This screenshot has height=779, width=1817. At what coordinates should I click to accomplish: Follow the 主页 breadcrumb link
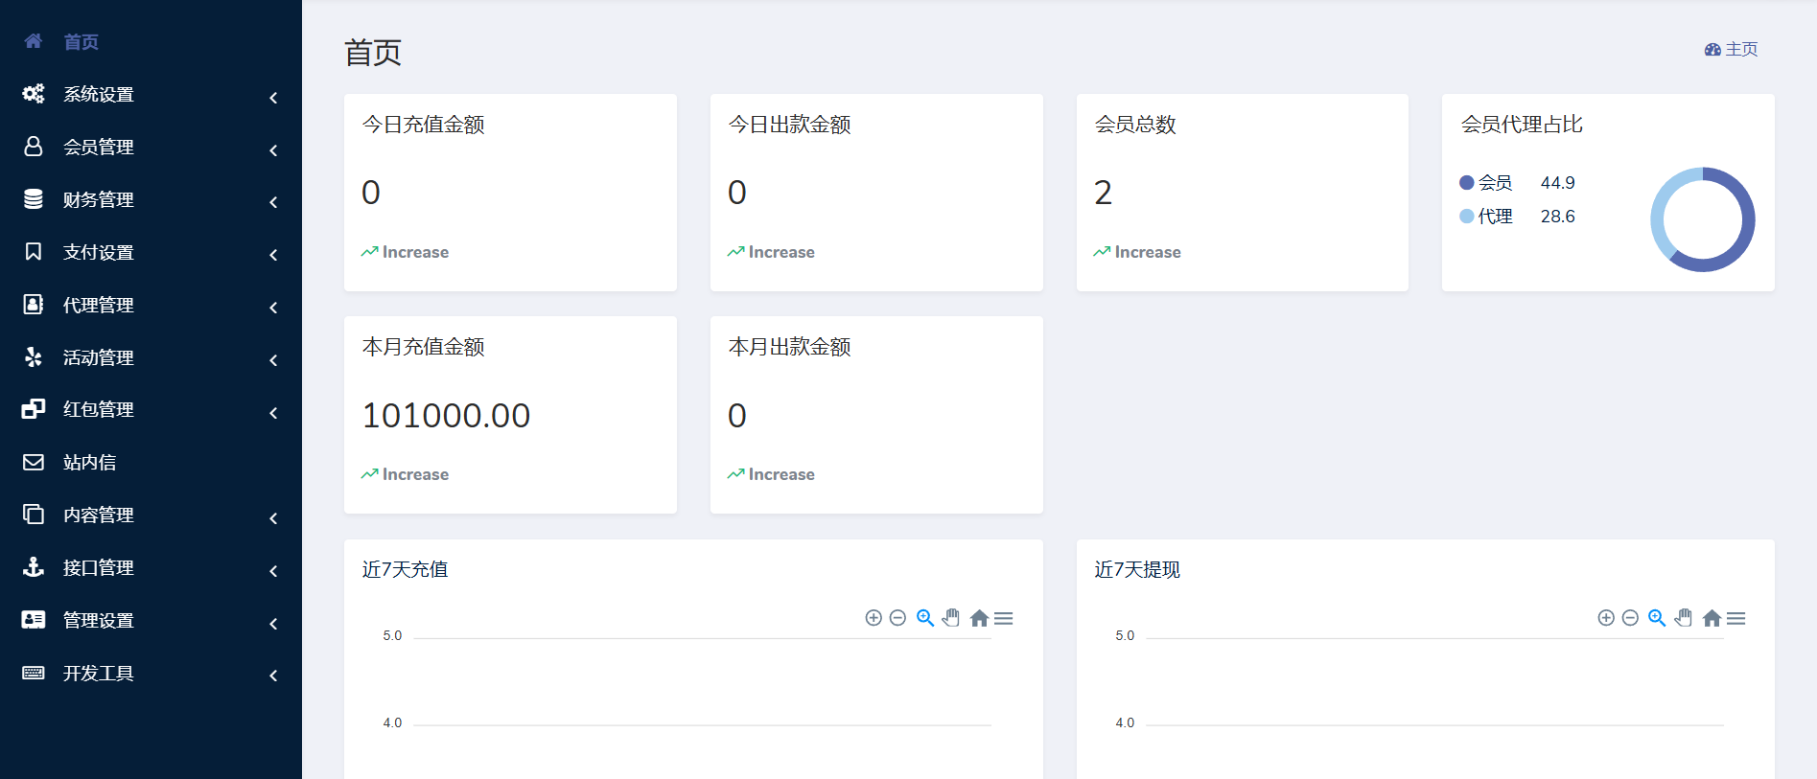(1741, 49)
